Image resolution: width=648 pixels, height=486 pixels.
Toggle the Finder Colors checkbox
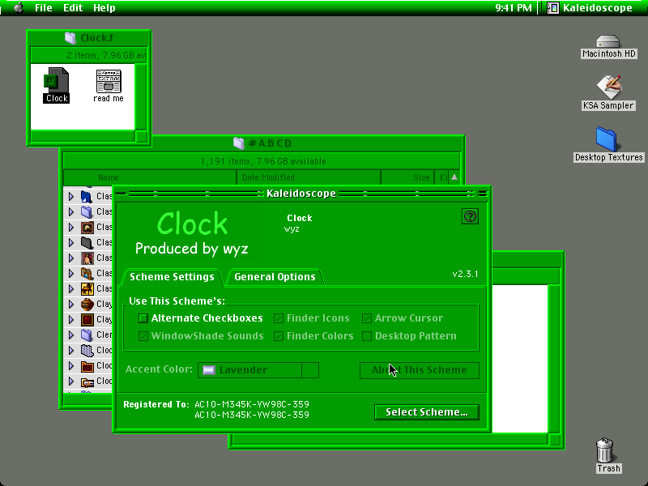[279, 336]
